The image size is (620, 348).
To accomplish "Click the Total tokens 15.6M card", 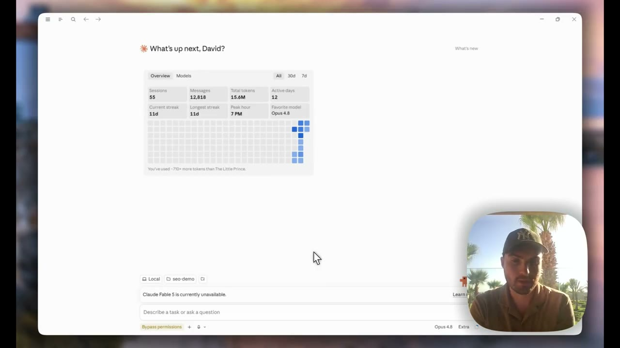I will (248, 94).
